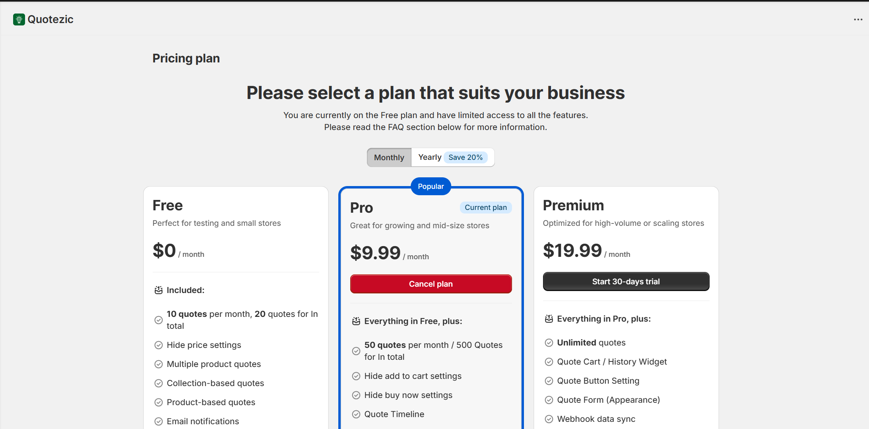Click checkmark beside Multiple product quotes
This screenshot has width=869, height=429.
[x=158, y=364]
